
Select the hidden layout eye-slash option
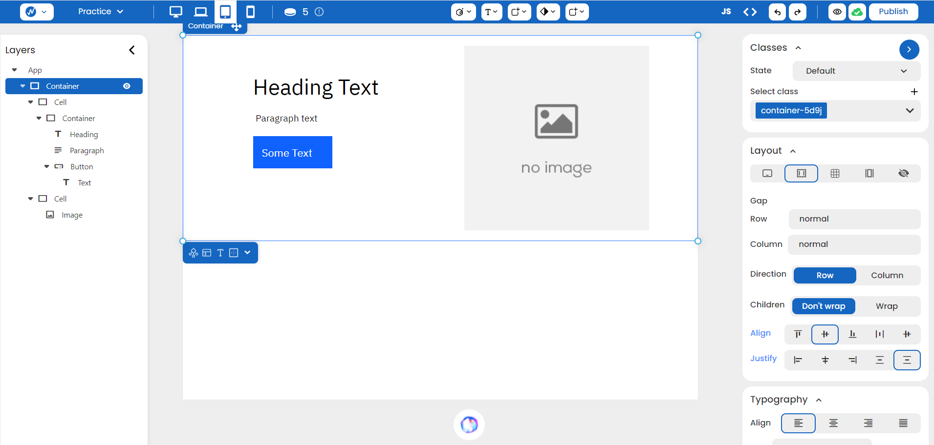904,173
